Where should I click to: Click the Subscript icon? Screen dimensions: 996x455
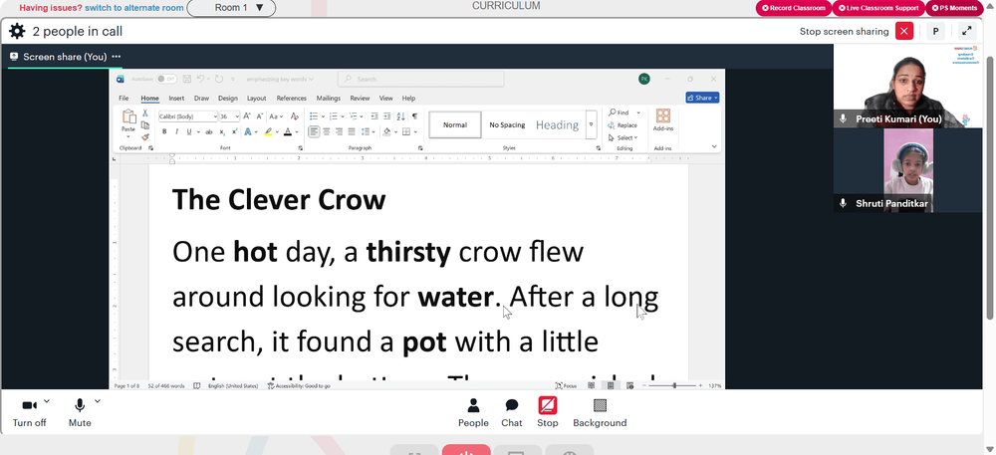(x=222, y=132)
